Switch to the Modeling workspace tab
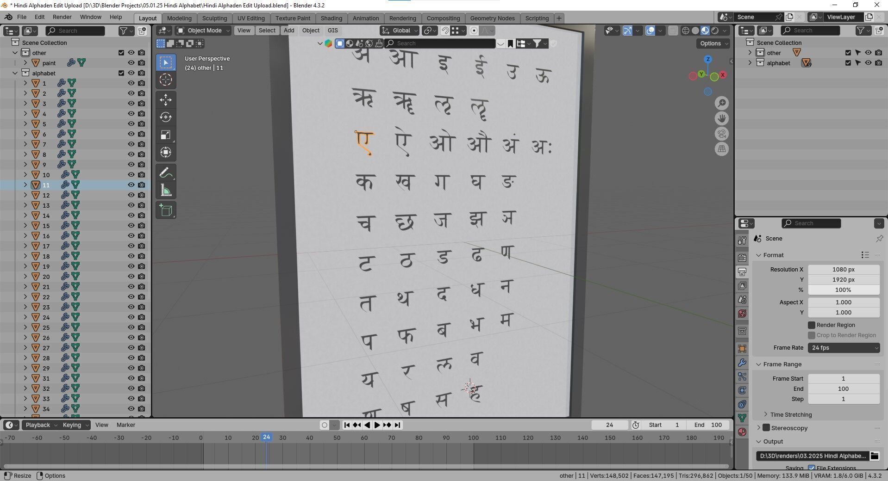The image size is (888, 481). [x=179, y=18]
